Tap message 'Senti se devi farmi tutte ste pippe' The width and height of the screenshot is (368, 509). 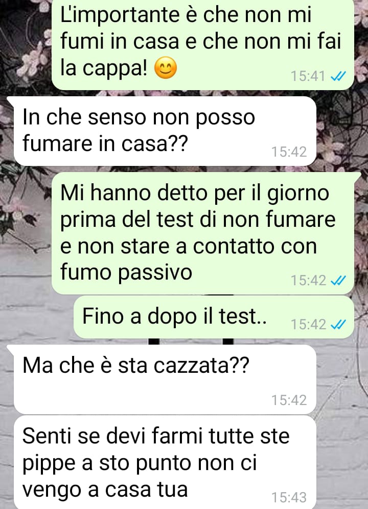tap(165, 462)
